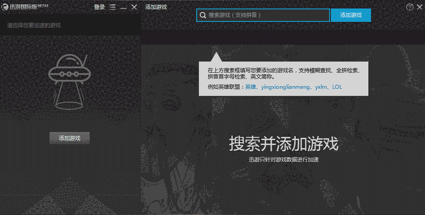
Task: Click the yxlm example keyword
Action: click(x=321, y=87)
